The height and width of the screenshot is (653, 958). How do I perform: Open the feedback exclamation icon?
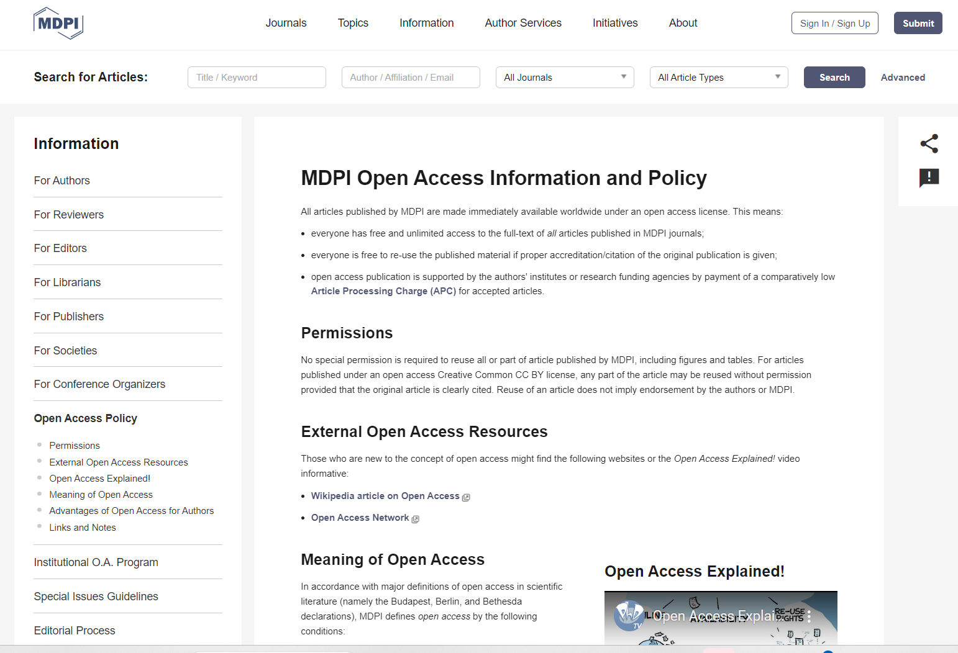coord(929,178)
